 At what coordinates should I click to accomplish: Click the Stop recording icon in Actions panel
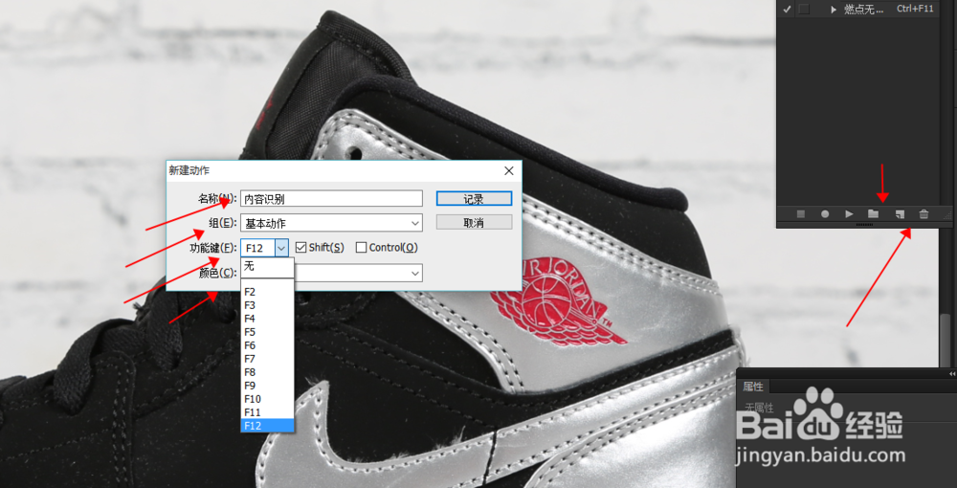click(801, 214)
